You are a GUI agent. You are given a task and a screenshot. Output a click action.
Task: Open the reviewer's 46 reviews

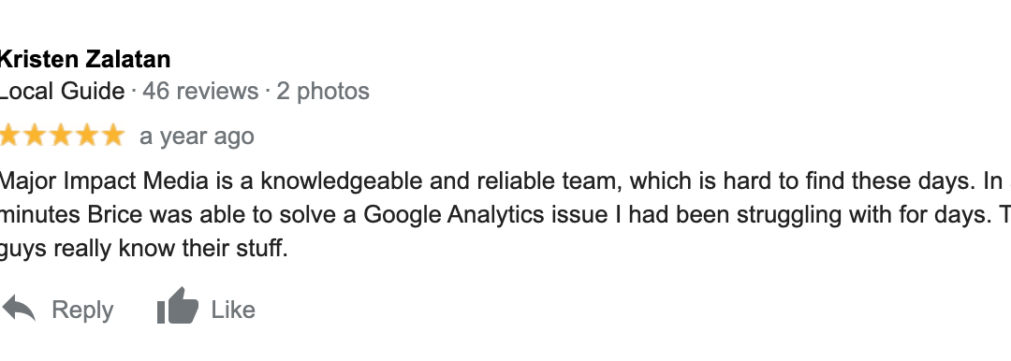click(x=200, y=91)
